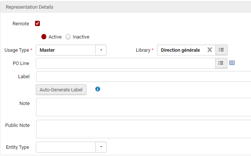Screen dimensions: 251x156
Task: Expand the Usage Type dropdown arrow
Action: (x=101, y=50)
